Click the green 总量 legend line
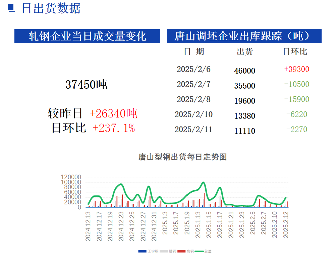Screen dimensions: 334x269 (x=199, y=251)
